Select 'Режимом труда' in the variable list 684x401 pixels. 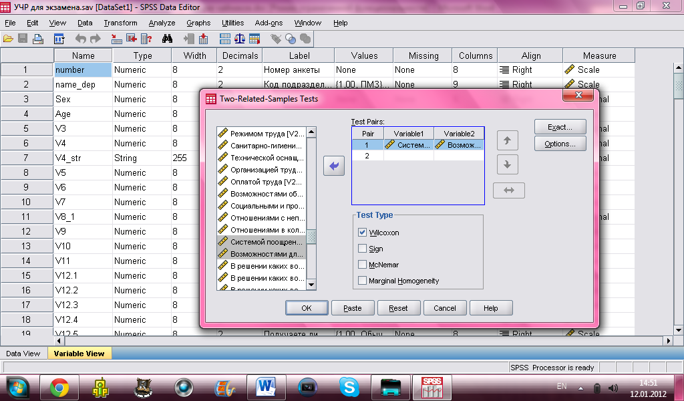[x=262, y=134]
